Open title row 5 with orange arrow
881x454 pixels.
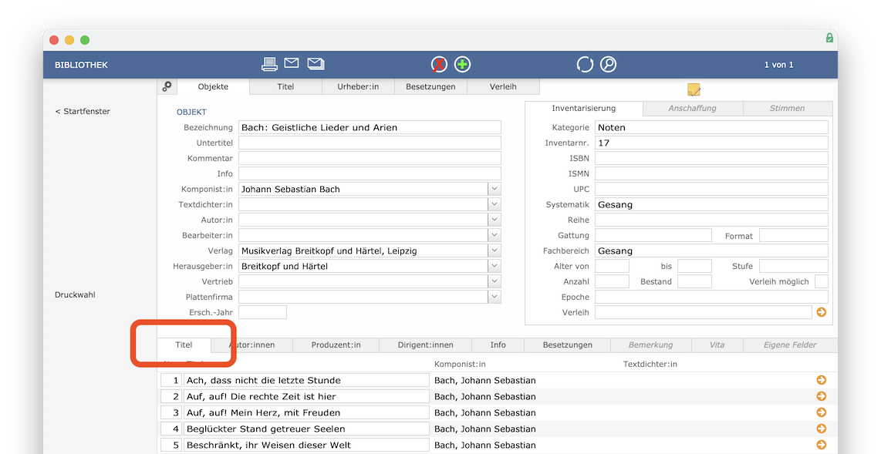pyautogui.click(x=822, y=445)
